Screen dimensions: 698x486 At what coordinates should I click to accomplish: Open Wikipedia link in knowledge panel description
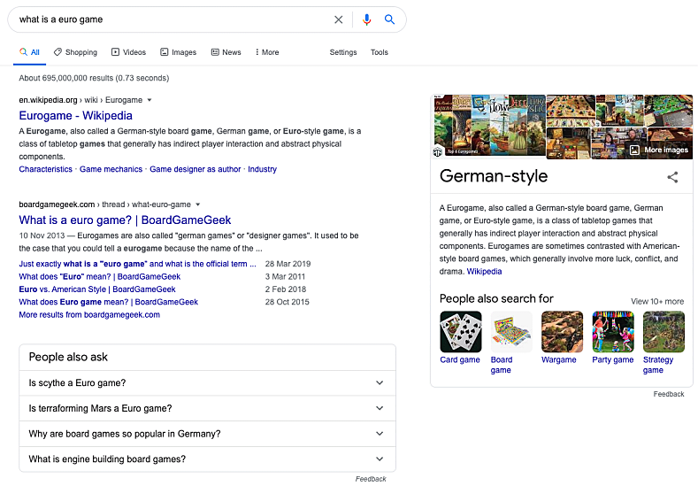[484, 271]
